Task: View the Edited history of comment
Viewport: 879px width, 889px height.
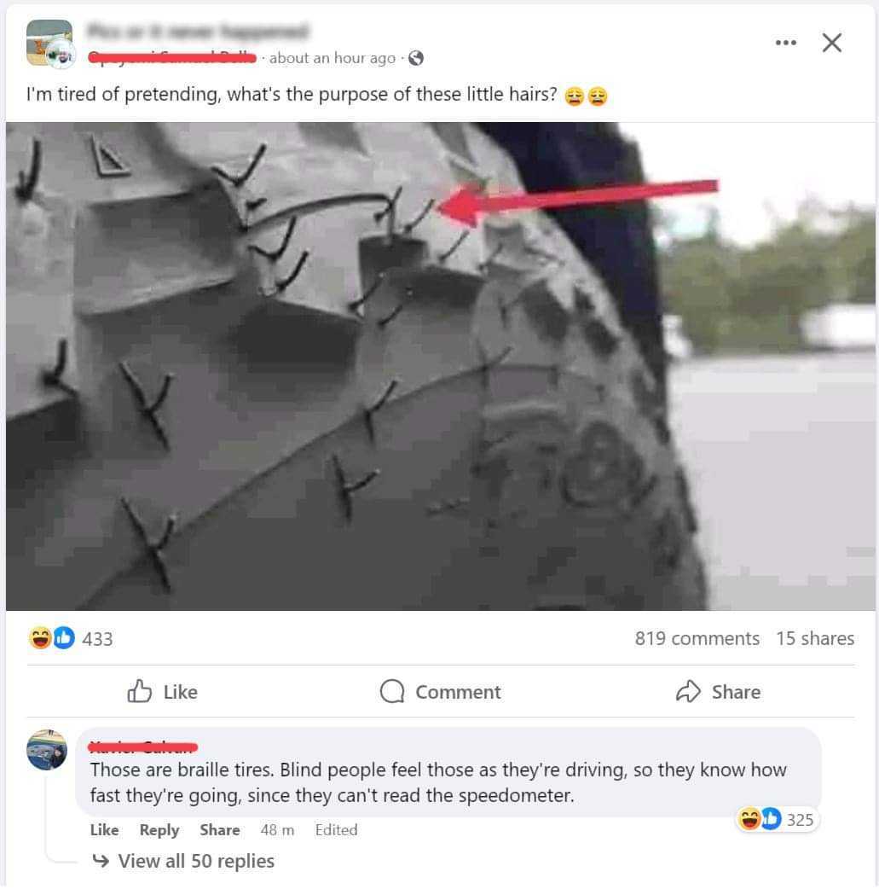Action: click(x=336, y=829)
